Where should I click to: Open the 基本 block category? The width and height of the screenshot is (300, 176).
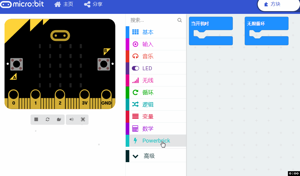click(156, 32)
